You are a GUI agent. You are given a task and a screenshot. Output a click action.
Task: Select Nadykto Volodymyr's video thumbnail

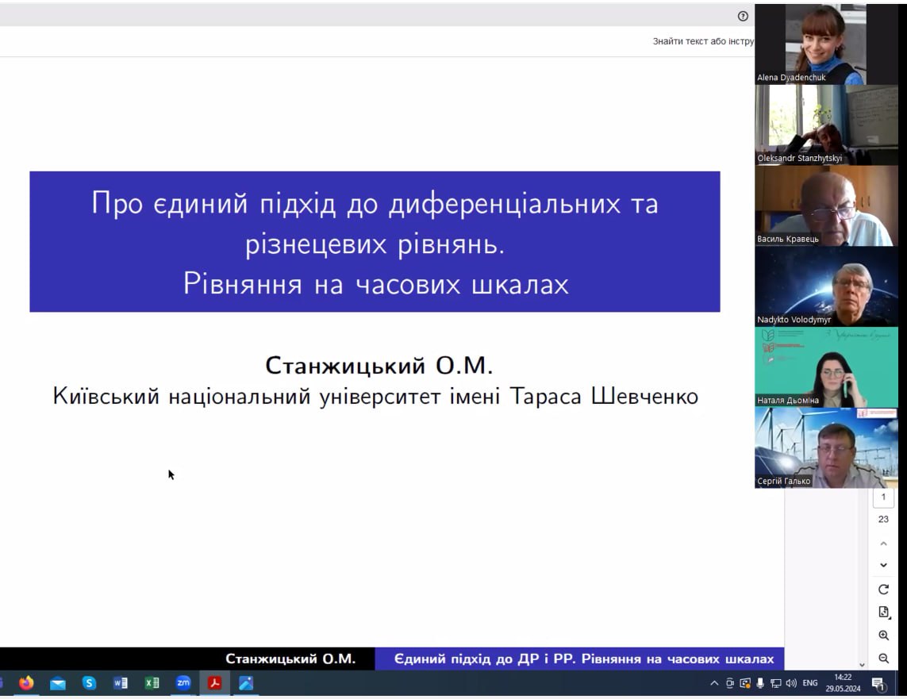point(826,286)
